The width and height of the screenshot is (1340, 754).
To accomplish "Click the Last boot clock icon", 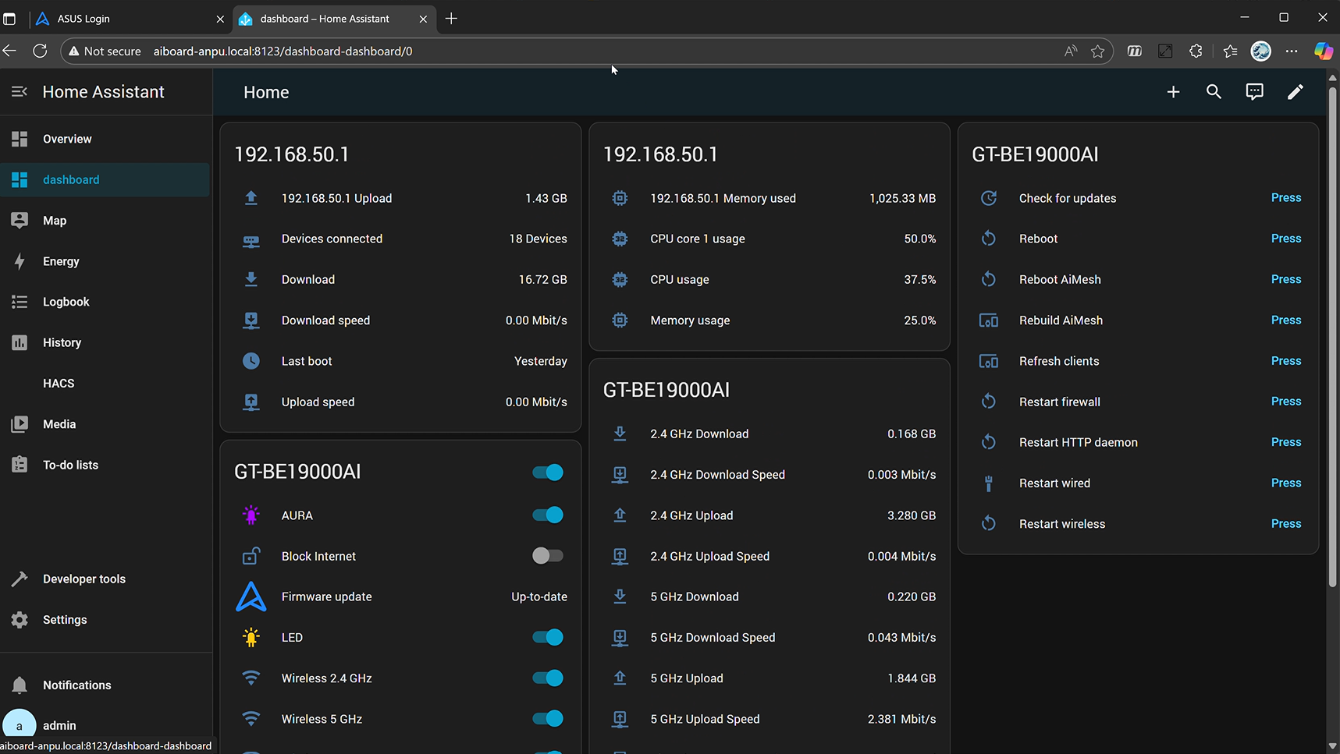I will pos(251,361).
